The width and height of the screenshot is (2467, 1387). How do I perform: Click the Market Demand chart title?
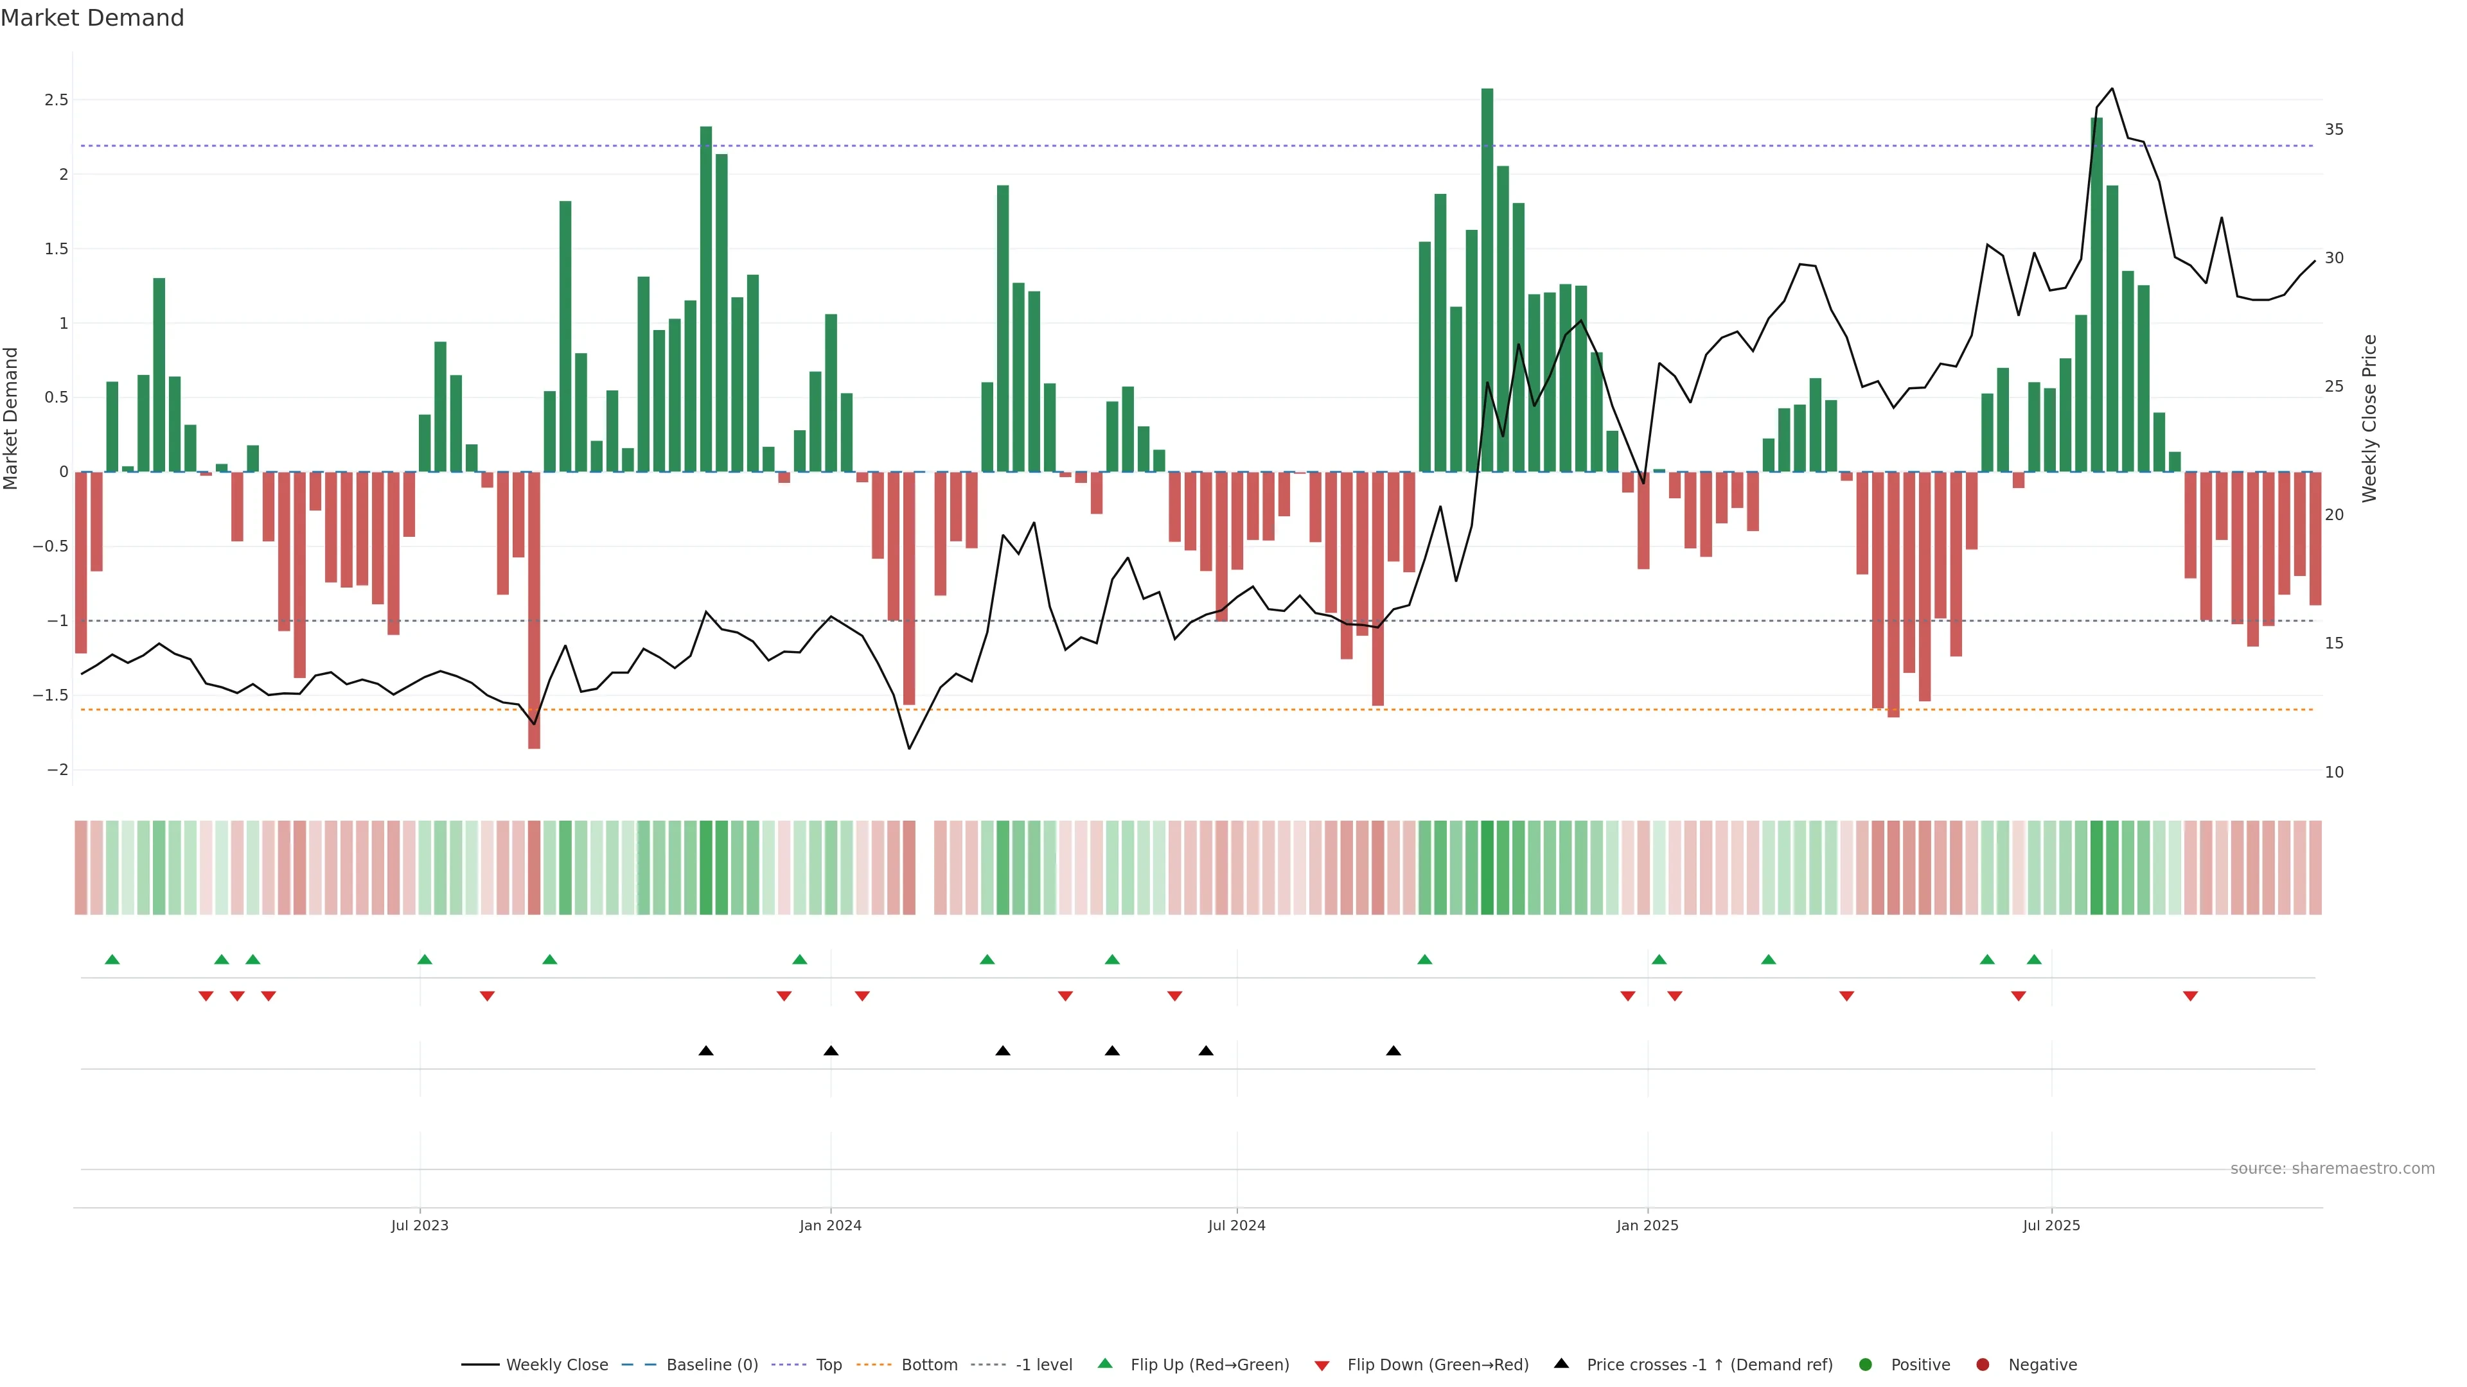92,18
